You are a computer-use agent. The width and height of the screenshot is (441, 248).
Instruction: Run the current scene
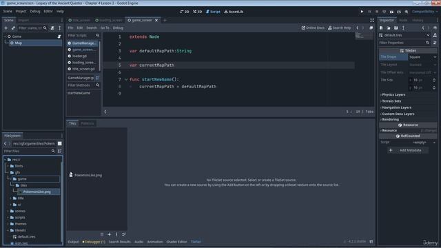[x=391, y=12]
